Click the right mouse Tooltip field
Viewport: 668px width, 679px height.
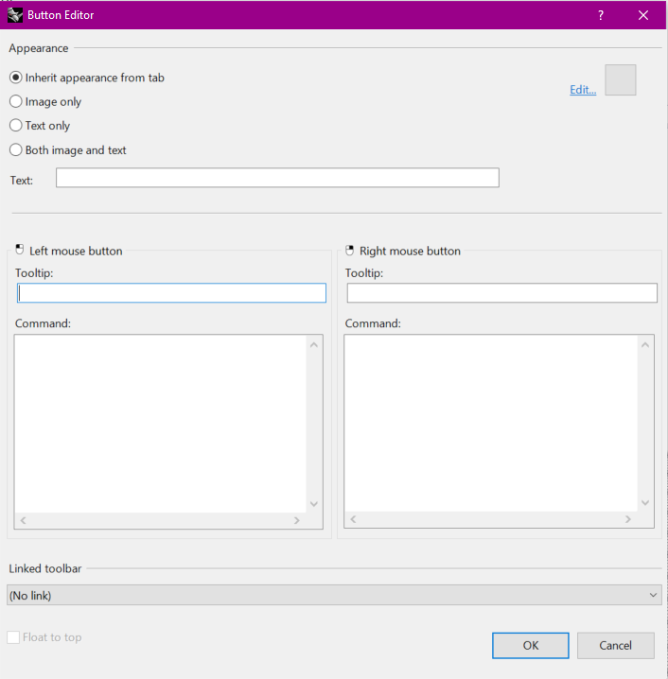click(501, 293)
